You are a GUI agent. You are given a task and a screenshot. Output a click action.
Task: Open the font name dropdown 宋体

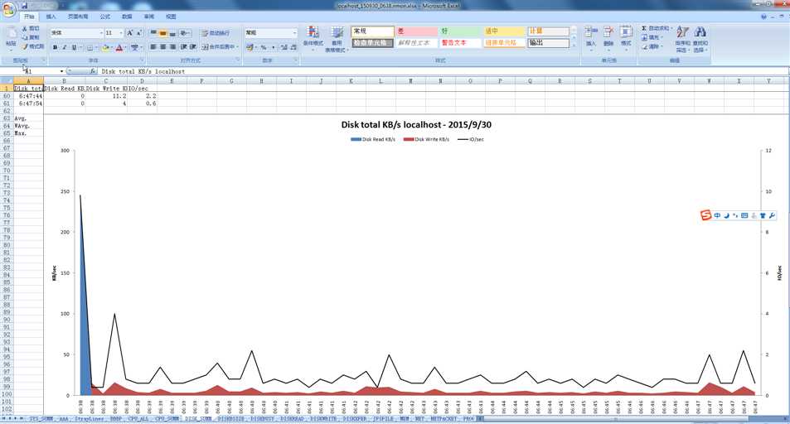(x=101, y=33)
